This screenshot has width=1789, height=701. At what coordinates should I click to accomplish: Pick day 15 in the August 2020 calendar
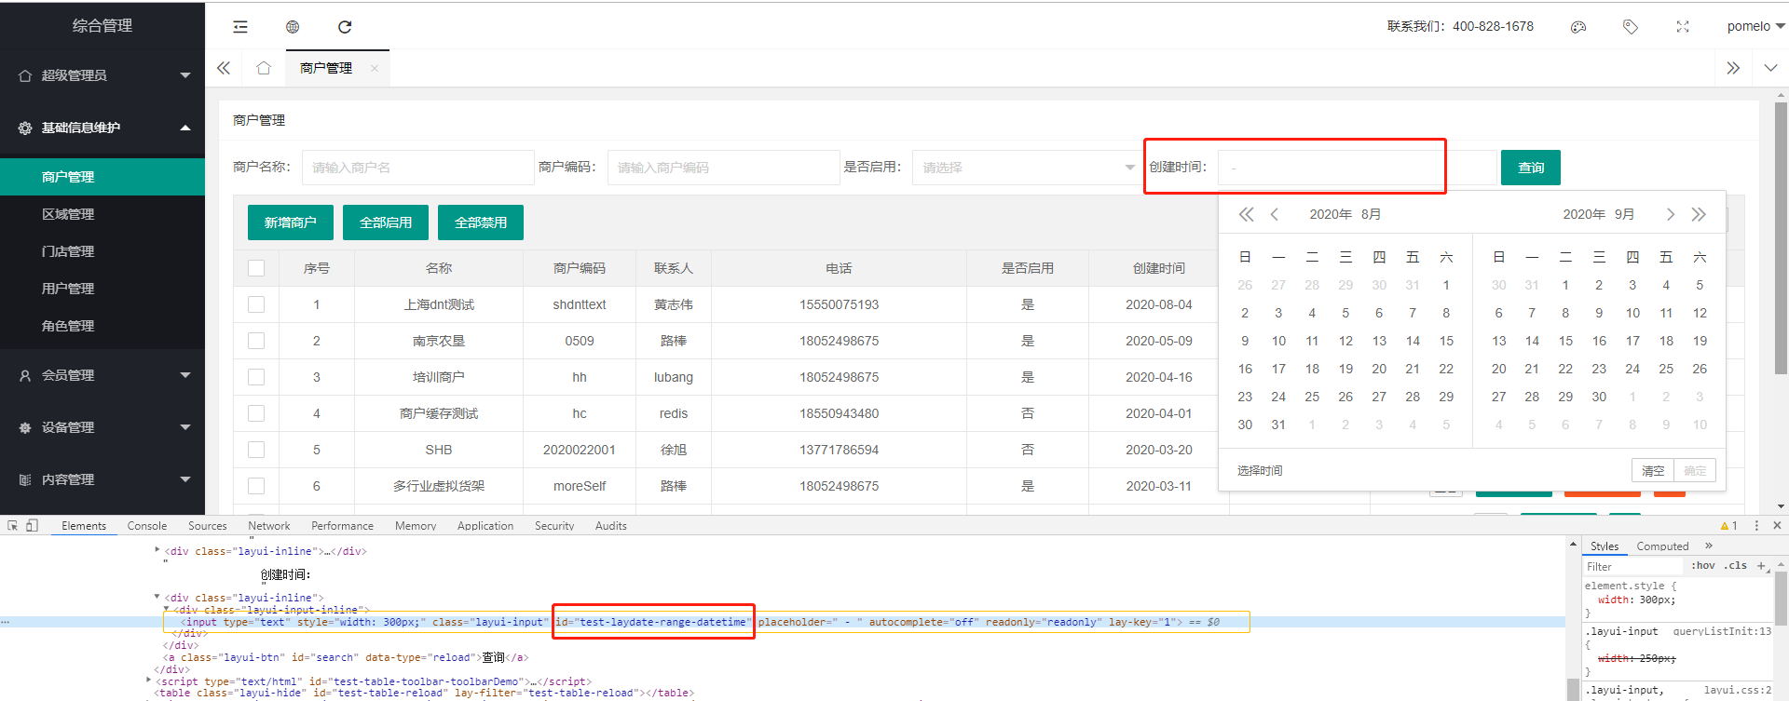1446,341
